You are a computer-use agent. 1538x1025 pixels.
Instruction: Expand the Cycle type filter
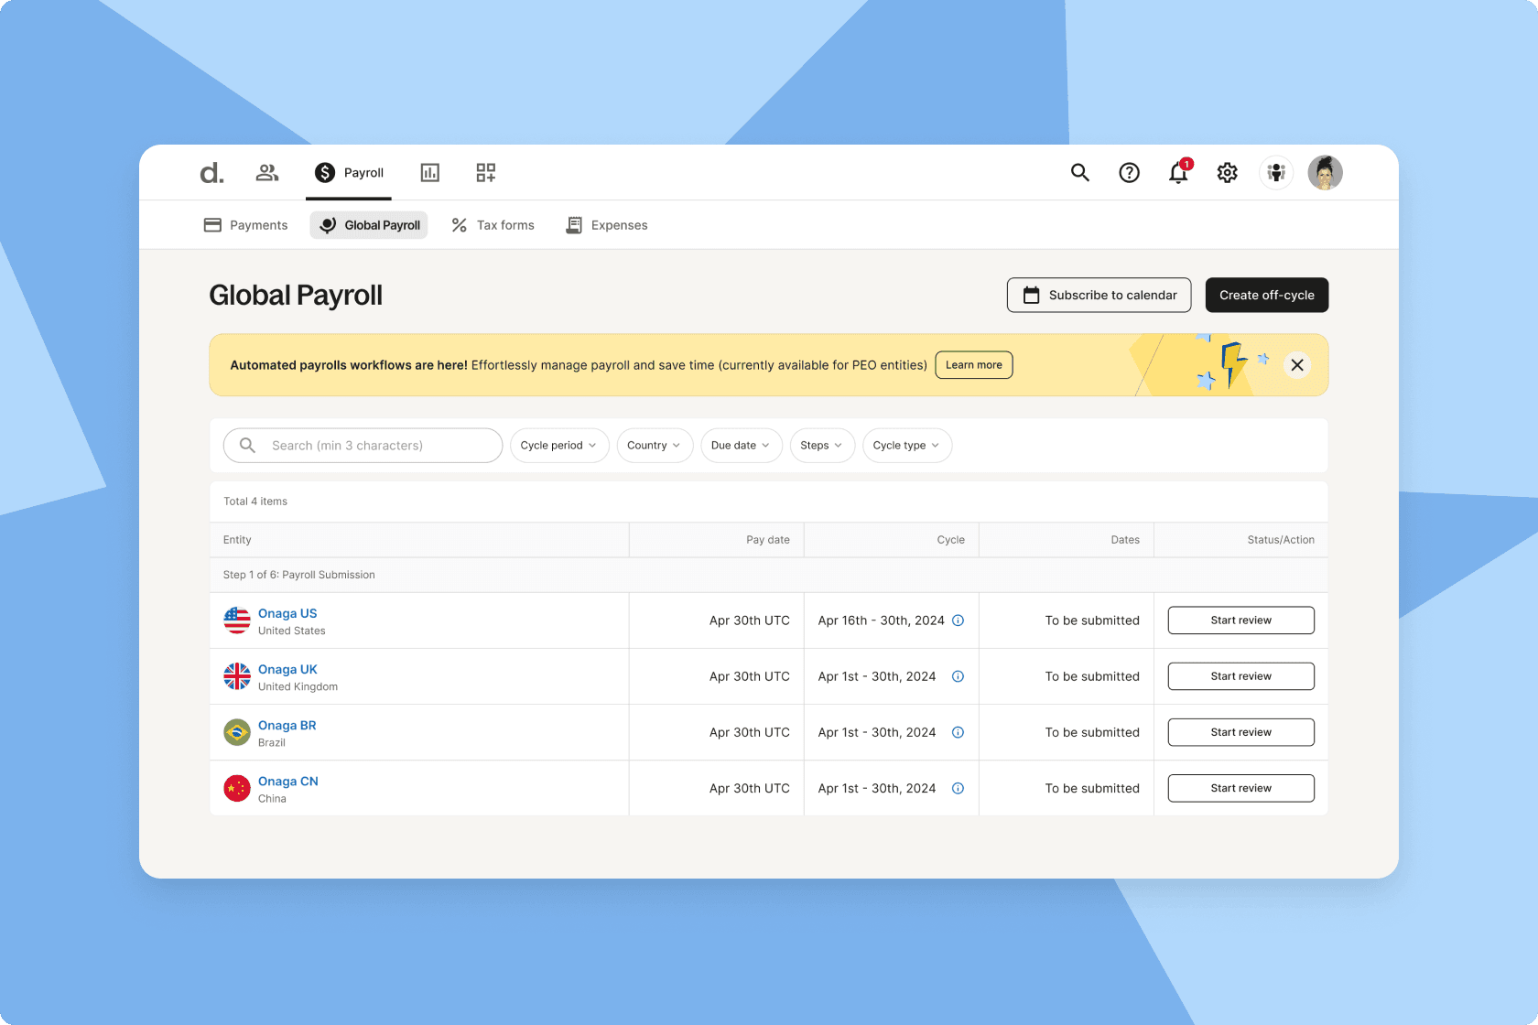click(x=907, y=446)
